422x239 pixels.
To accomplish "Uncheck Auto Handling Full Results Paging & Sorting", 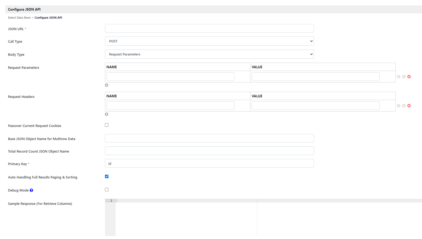I will (x=107, y=176).
